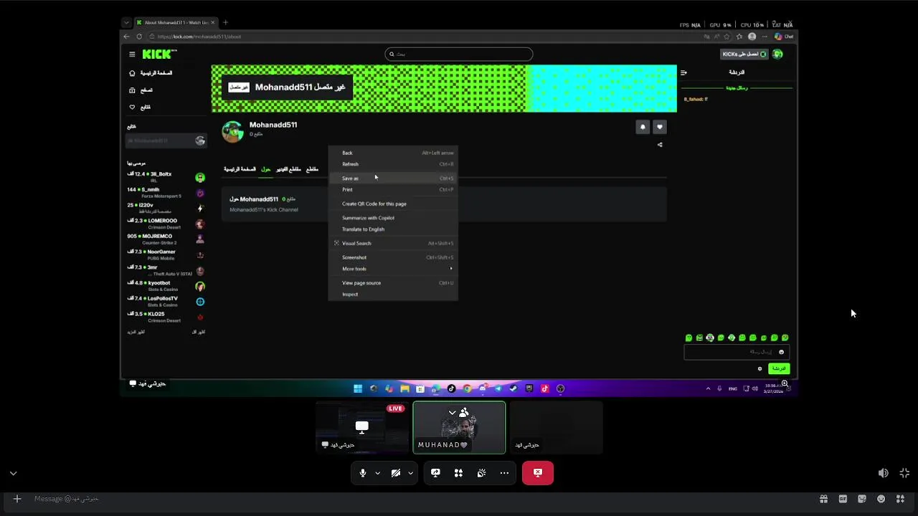918x516 pixels.
Task: Choose Inspect in the context menu
Action: [393, 295]
